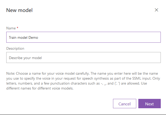Focus the Name input field
The image size is (166, 115).
click(84, 37)
